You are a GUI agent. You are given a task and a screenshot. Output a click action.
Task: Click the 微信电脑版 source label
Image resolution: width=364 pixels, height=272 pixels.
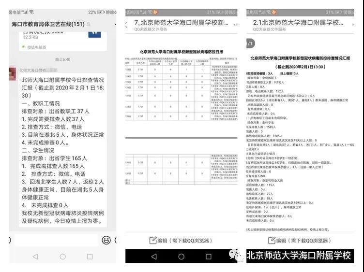coord(37,47)
